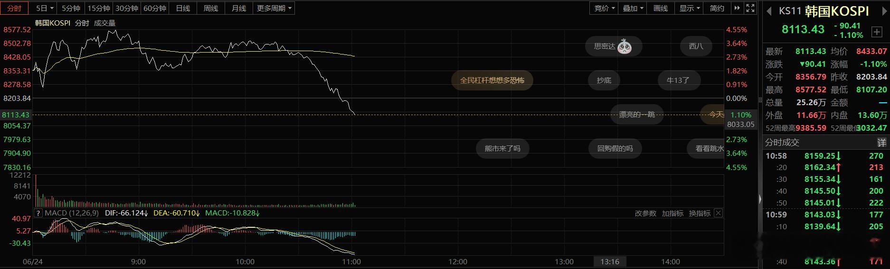This screenshot has height=269, width=890.
Task: Click the 最低 8107.20 value
Action: [871, 90]
